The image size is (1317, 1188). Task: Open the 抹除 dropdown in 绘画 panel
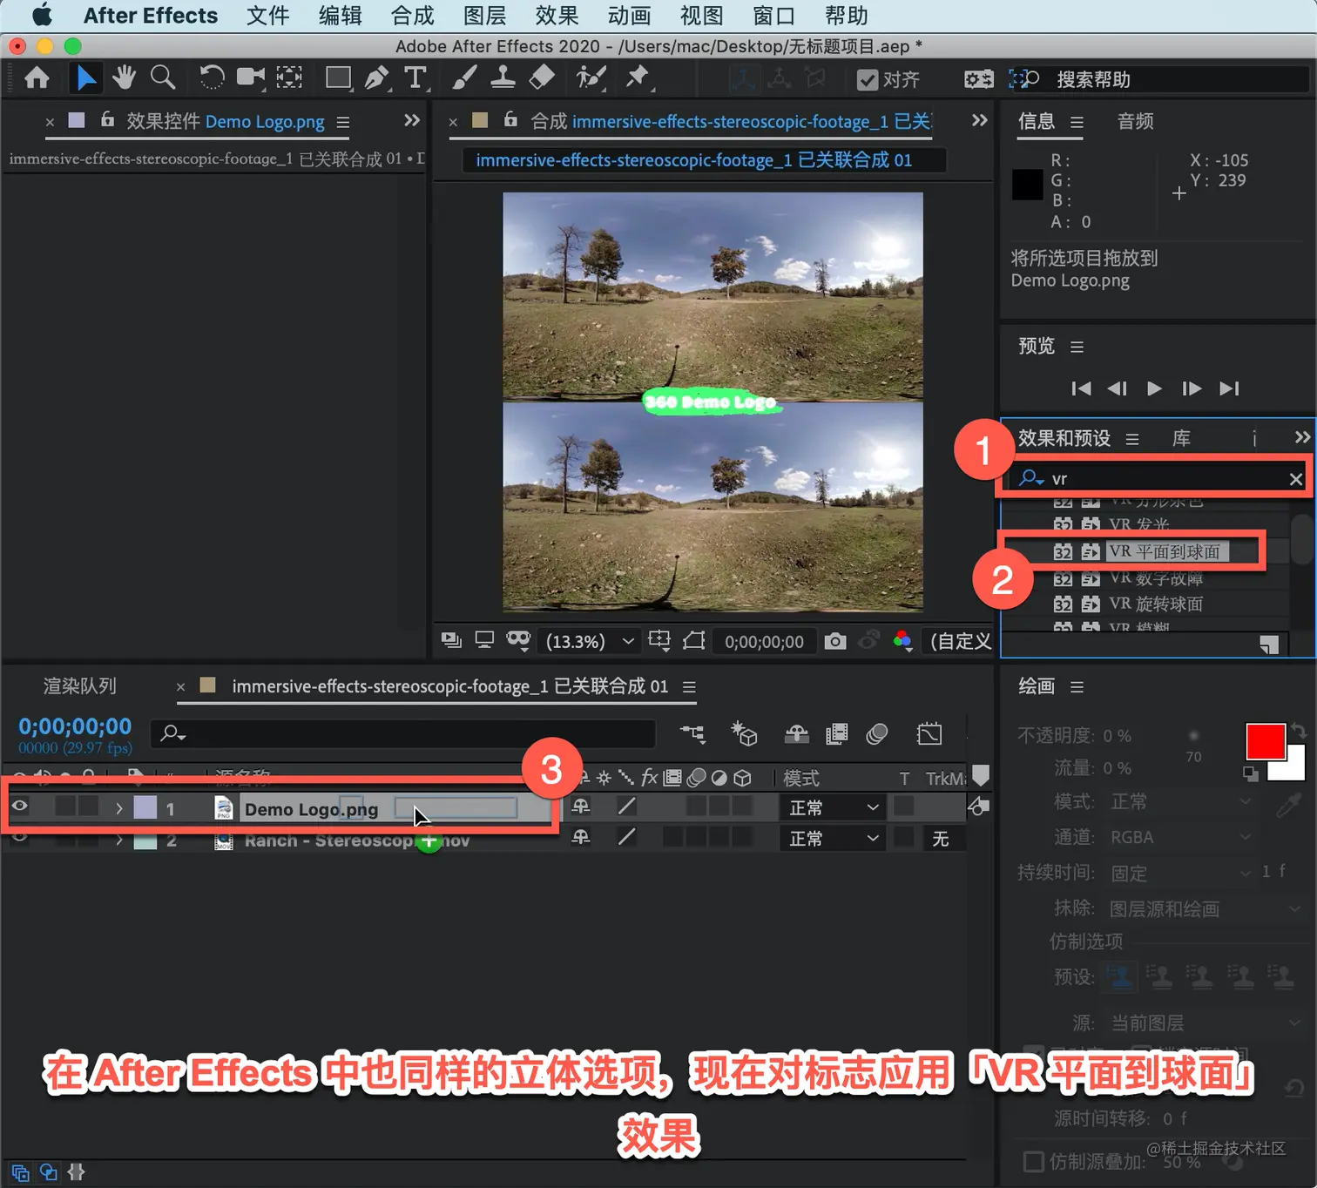point(1205,908)
